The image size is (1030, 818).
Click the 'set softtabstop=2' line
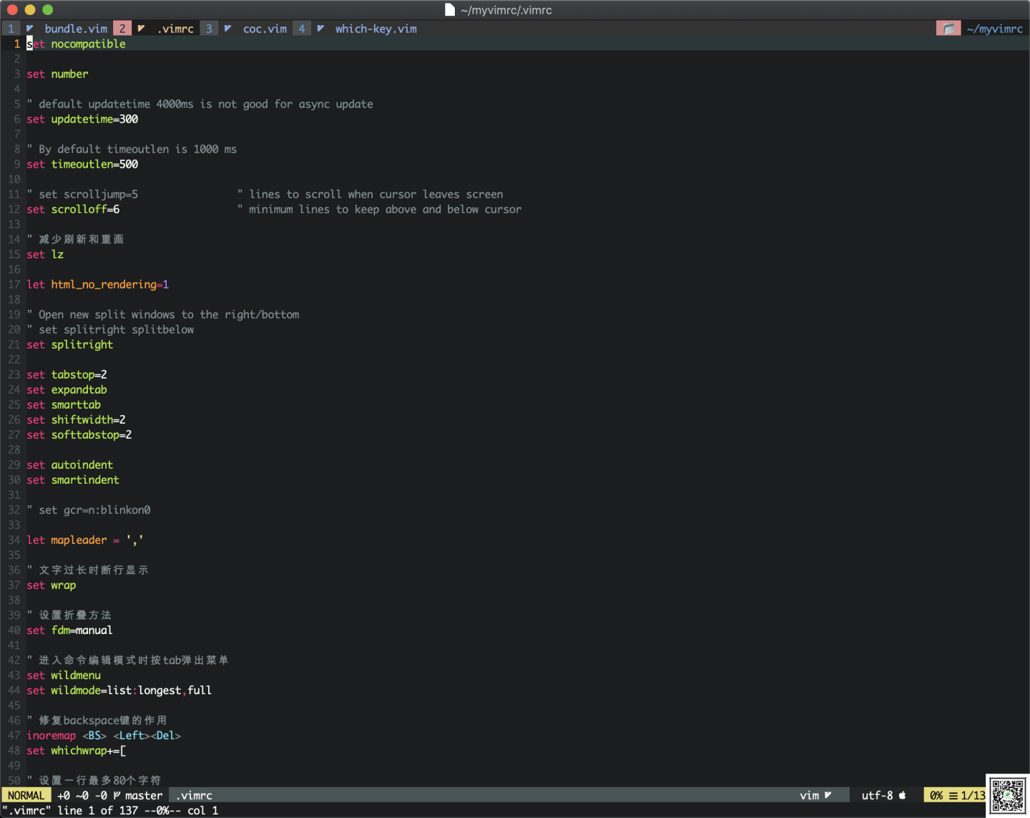click(79, 434)
